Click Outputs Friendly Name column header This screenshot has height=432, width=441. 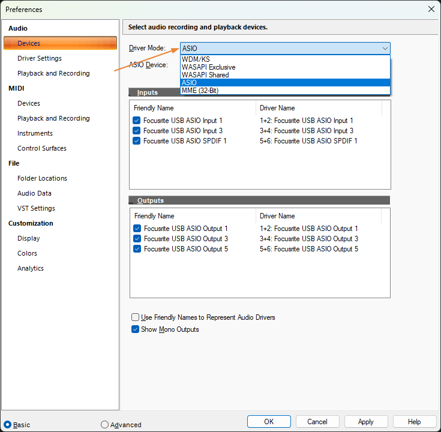193,216
